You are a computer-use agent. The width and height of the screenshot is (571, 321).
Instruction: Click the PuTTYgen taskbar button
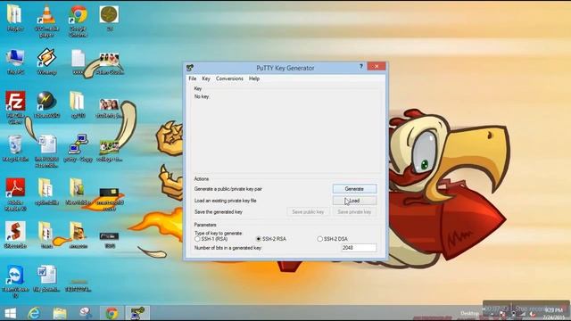[137, 313]
